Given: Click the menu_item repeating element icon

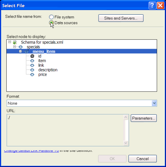Looking at the screenshot, I should pos(27,51).
